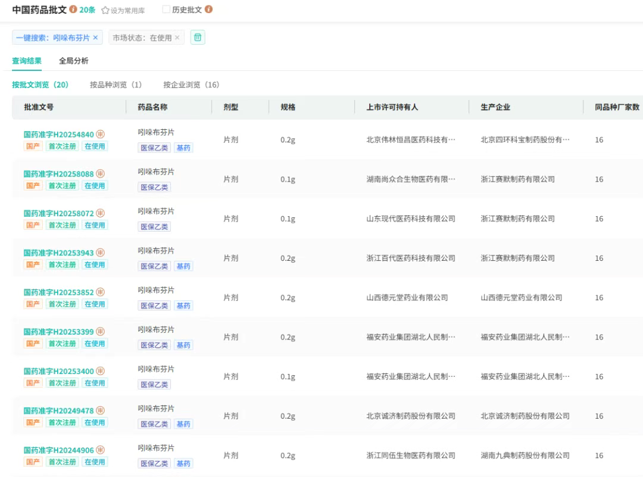
Task: Switch to 按企业浏览 (16) view
Action: point(191,85)
